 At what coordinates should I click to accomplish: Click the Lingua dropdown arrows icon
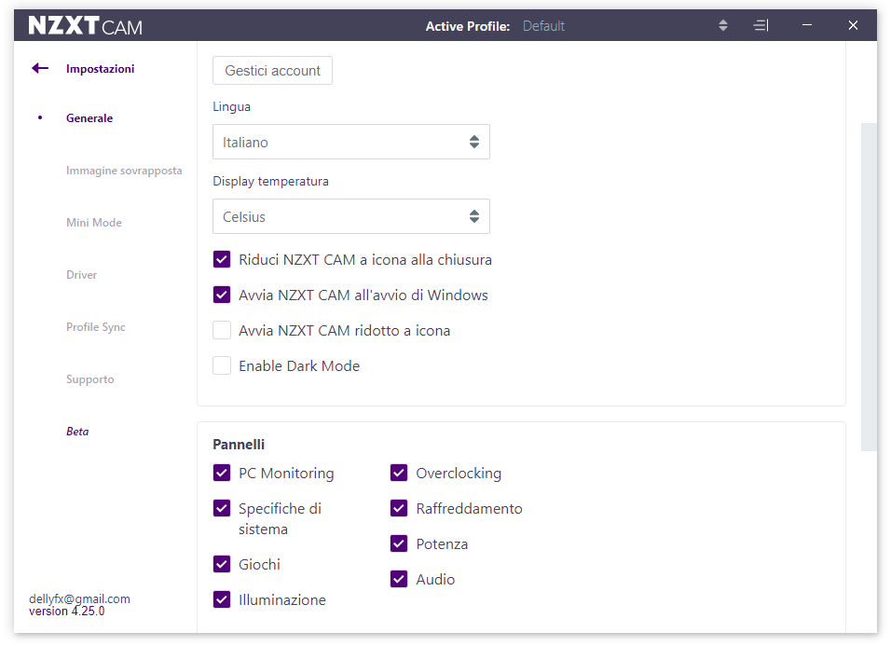pos(473,142)
